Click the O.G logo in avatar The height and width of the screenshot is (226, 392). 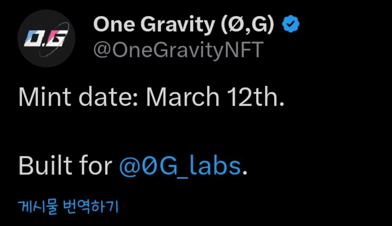coord(46,39)
